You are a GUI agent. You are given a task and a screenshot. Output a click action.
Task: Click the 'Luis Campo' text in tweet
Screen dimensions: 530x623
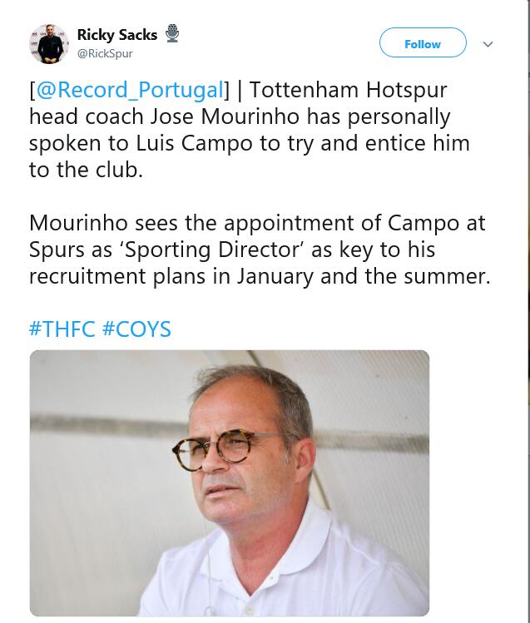click(195, 143)
